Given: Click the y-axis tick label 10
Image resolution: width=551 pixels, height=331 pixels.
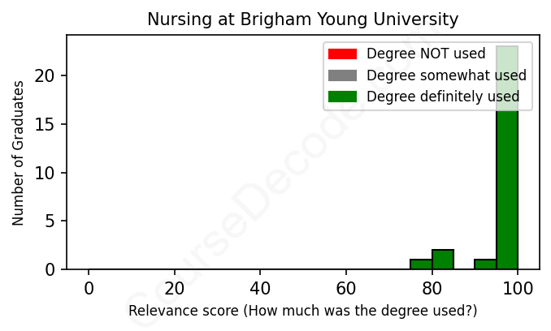Looking at the screenshot, I should point(47,173).
